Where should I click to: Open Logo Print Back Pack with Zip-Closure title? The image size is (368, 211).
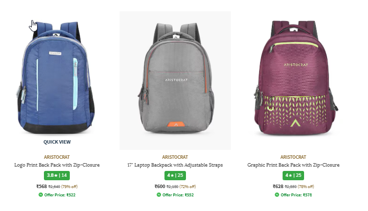click(x=57, y=165)
